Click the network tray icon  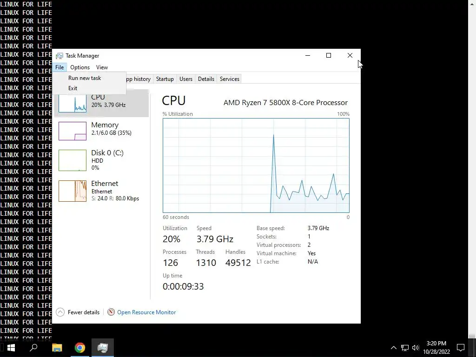pos(405,348)
